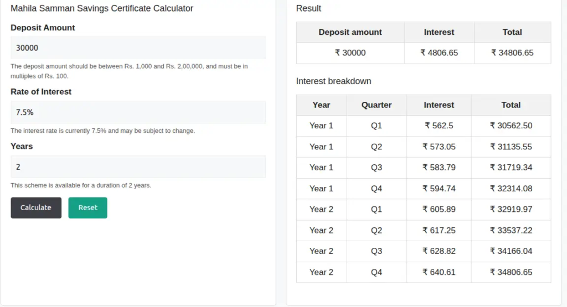The width and height of the screenshot is (567, 307).
Task: Click the ₹ 628.82 interest cell
Action: coord(439,251)
